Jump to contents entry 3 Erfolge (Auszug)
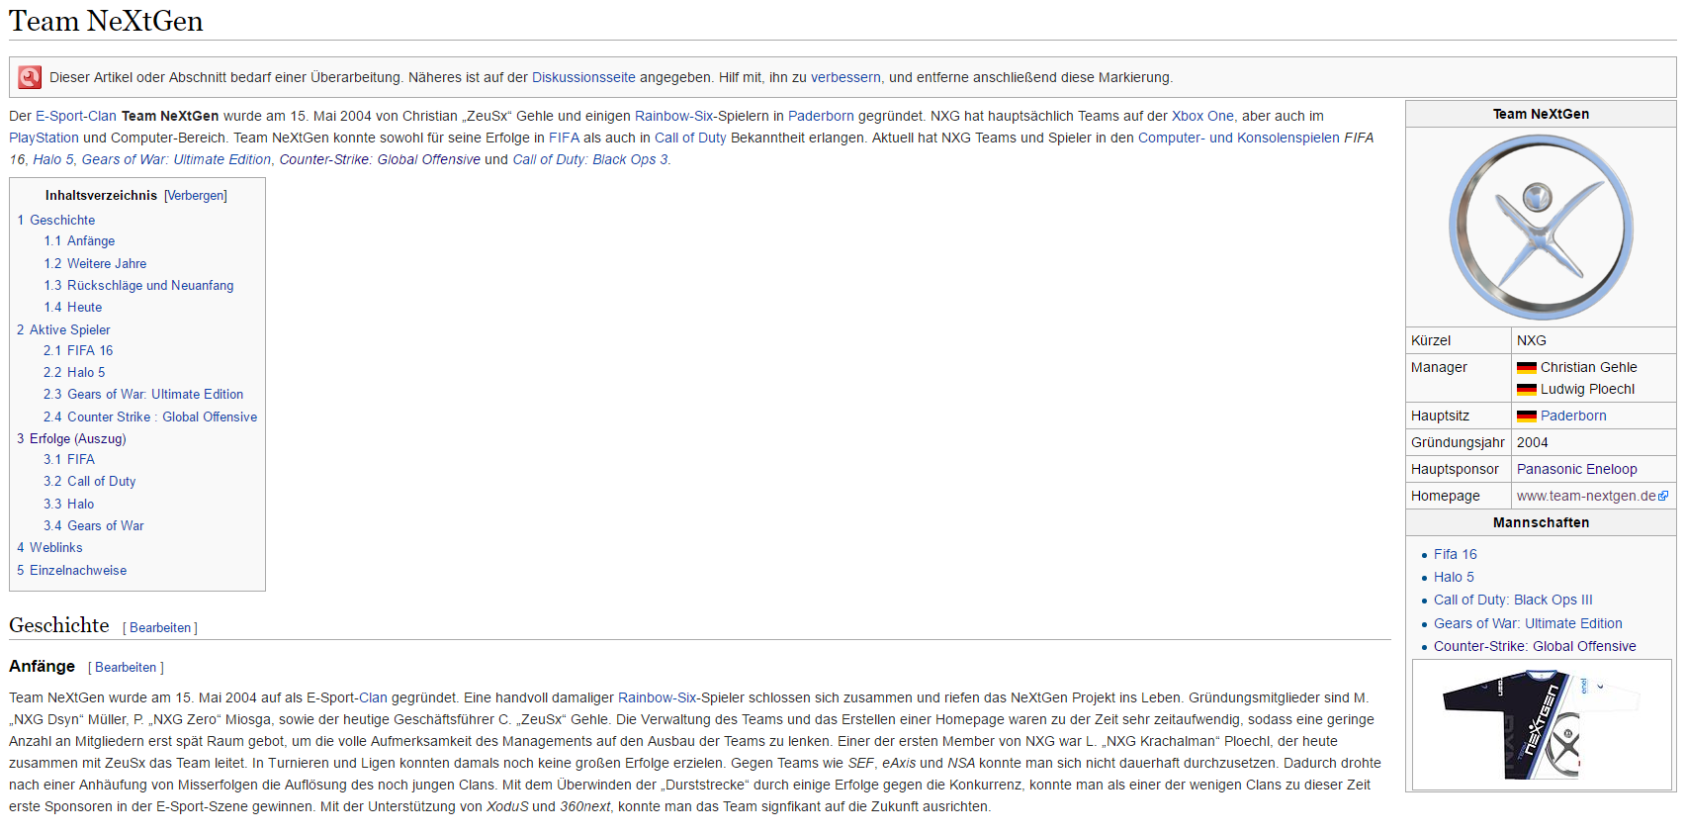The image size is (1686, 834). [71, 438]
